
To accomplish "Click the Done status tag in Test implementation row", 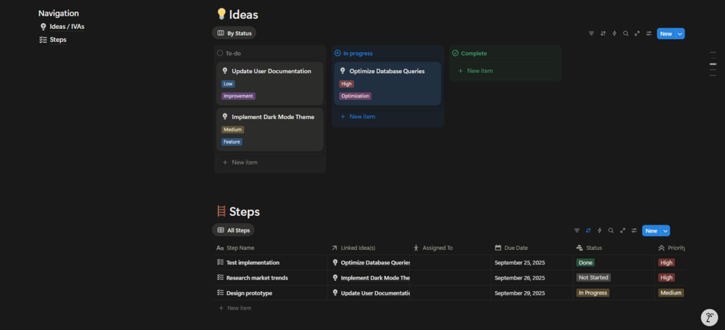I will [586, 263].
